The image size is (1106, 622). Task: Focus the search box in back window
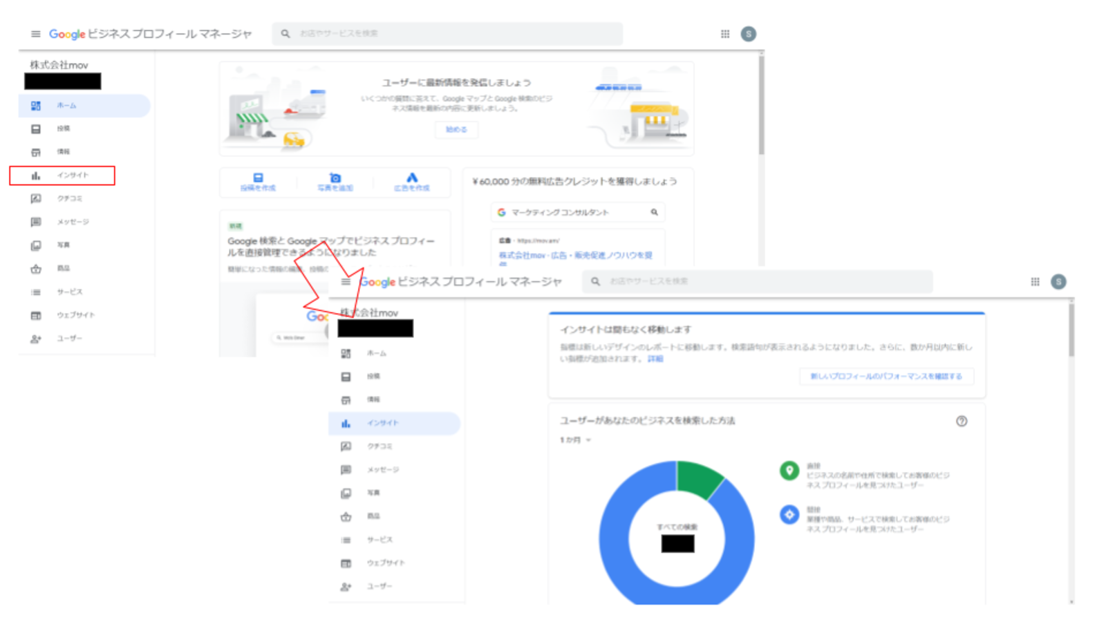[x=447, y=33]
